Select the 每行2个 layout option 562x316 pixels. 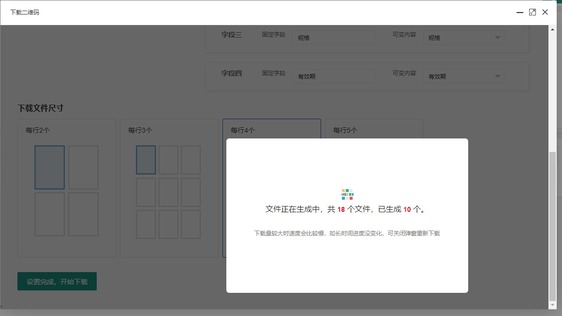tap(67, 188)
